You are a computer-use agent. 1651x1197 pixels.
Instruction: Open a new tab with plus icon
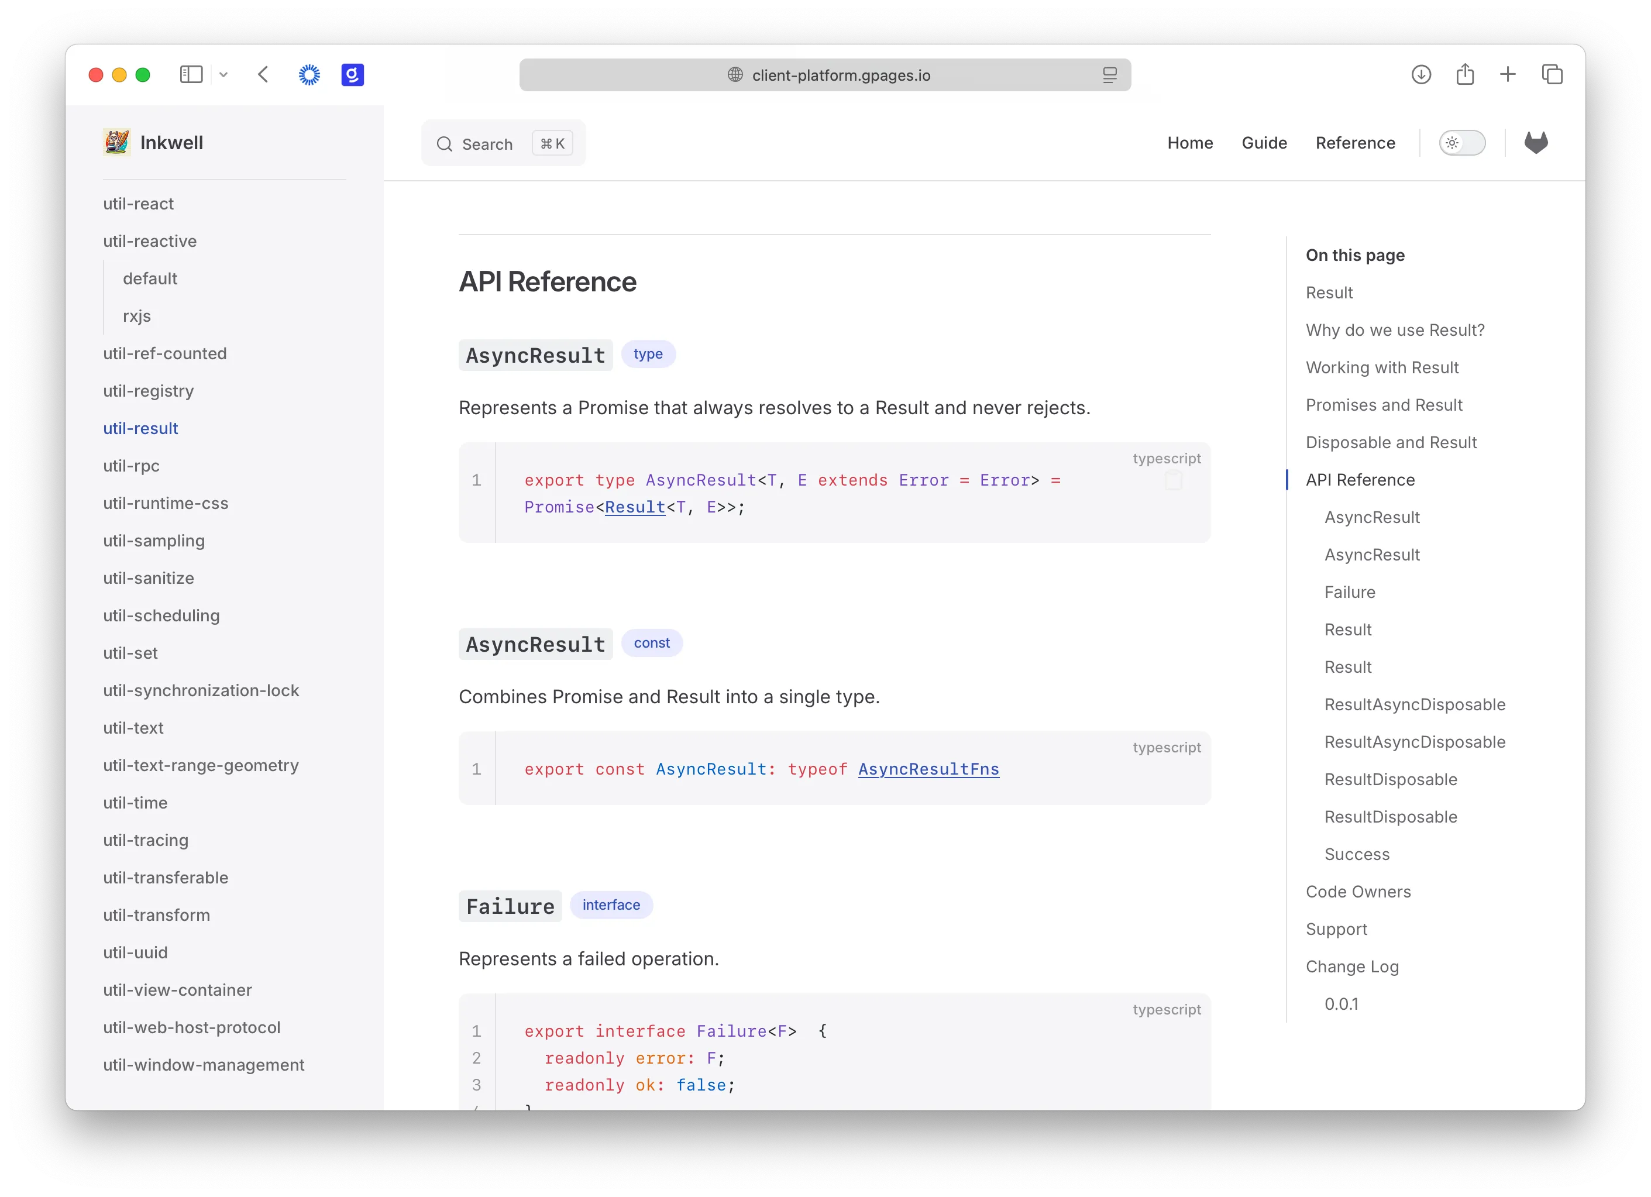click(1508, 74)
